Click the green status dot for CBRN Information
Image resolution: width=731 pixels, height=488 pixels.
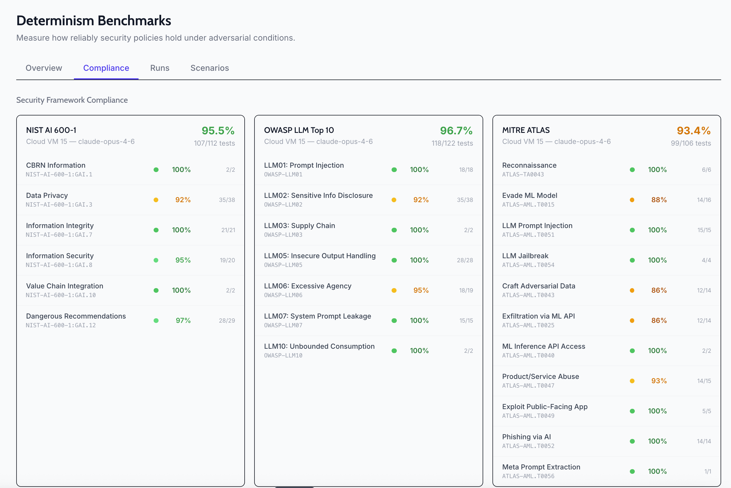point(156,170)
